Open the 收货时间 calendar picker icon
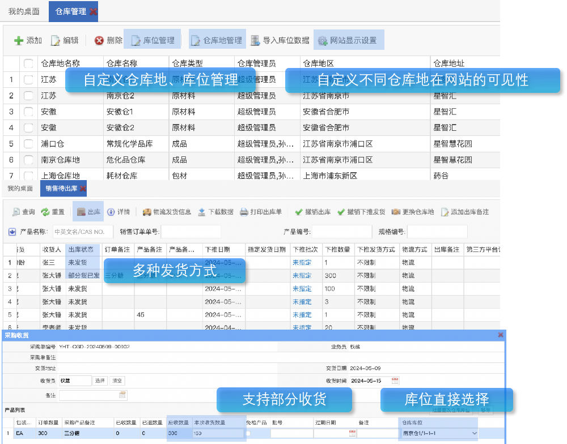This screenshot has width=567, height=444. coord(395,381)
